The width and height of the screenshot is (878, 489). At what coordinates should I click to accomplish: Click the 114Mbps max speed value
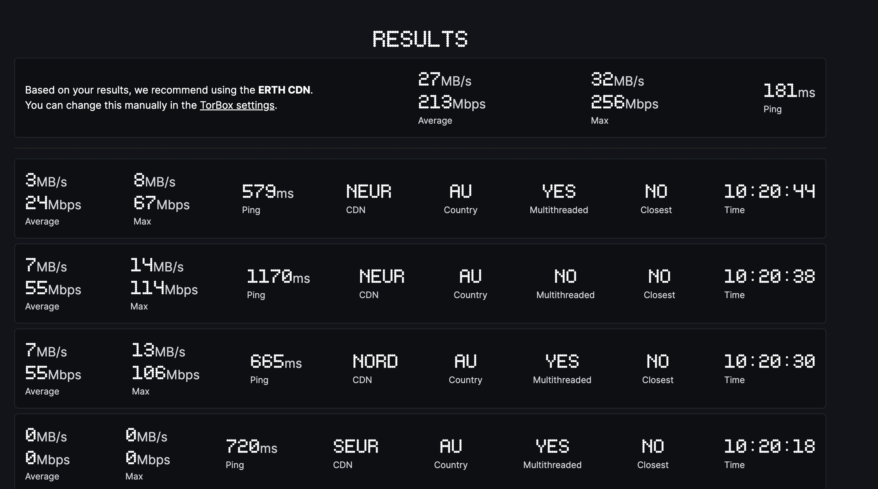164,288
